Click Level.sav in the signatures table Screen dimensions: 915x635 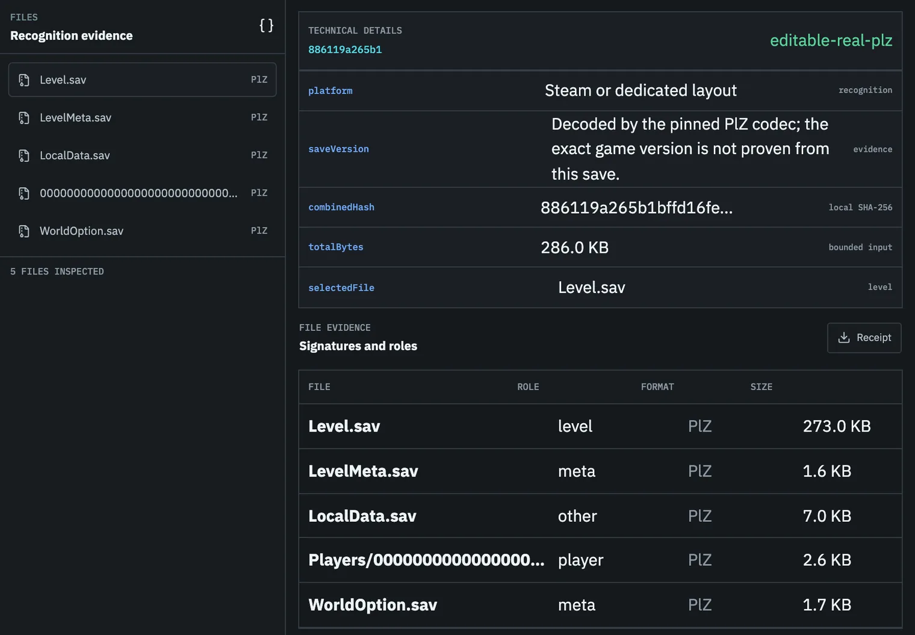click(344, 426)
